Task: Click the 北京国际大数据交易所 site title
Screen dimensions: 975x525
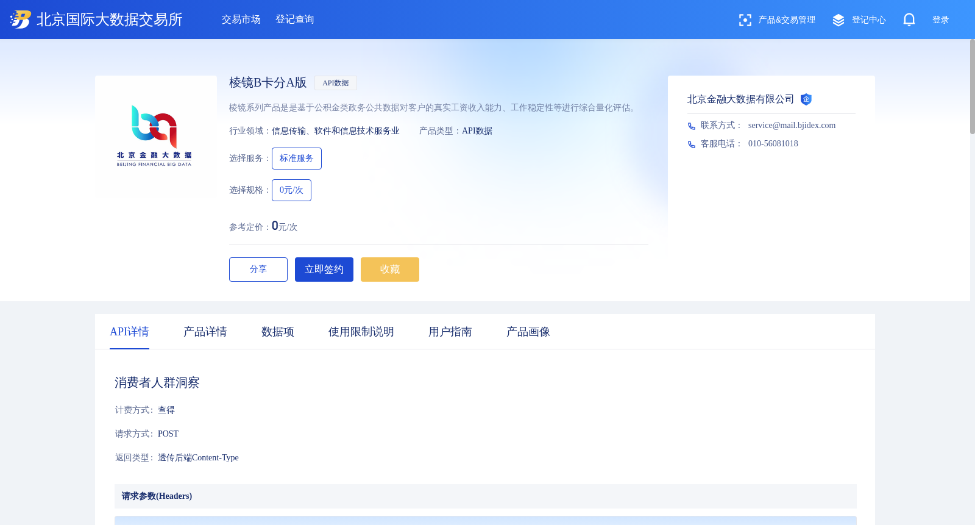Action: click(x=110, y=20)
